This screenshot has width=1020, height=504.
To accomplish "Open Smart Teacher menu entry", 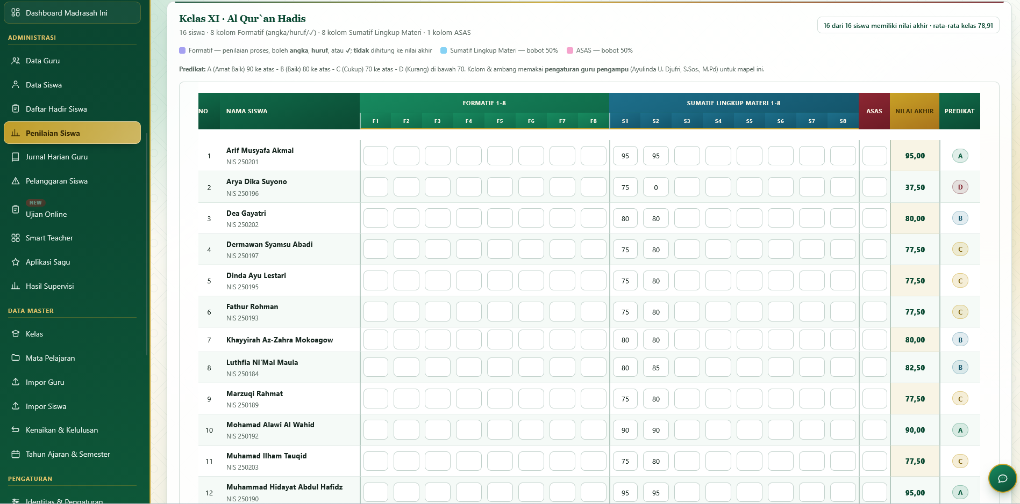I will pos(72,238).
